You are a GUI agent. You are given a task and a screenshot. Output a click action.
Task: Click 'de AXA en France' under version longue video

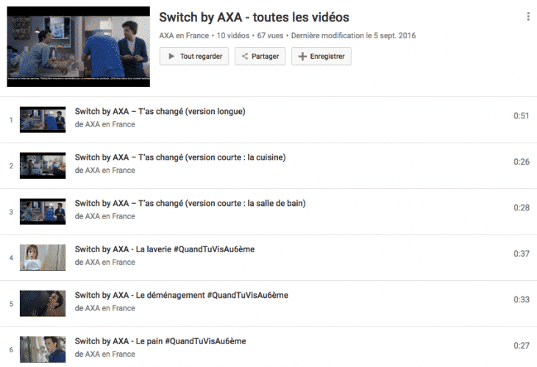(104, 124)
